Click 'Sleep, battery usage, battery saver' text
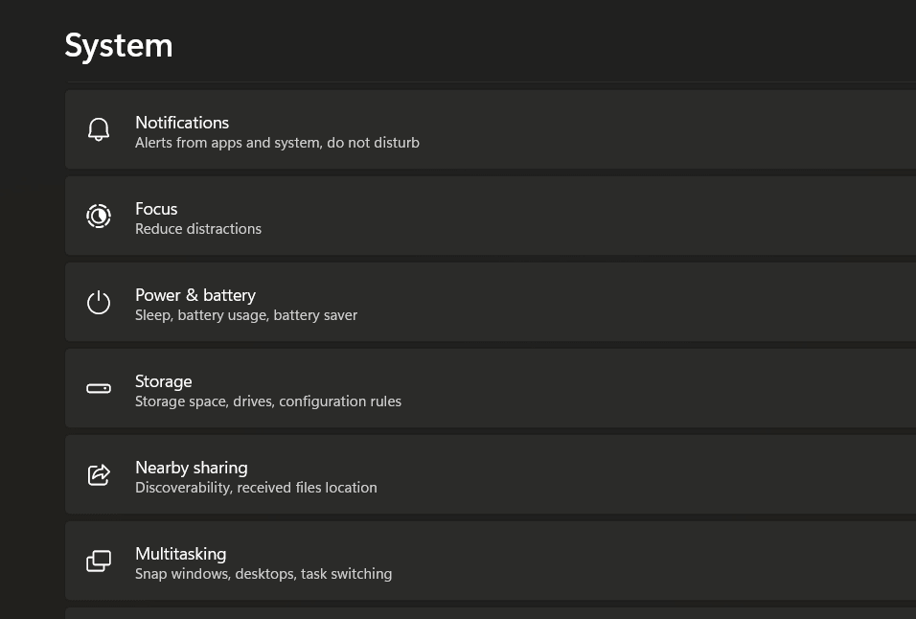916x619 pixels. (246, 315)
